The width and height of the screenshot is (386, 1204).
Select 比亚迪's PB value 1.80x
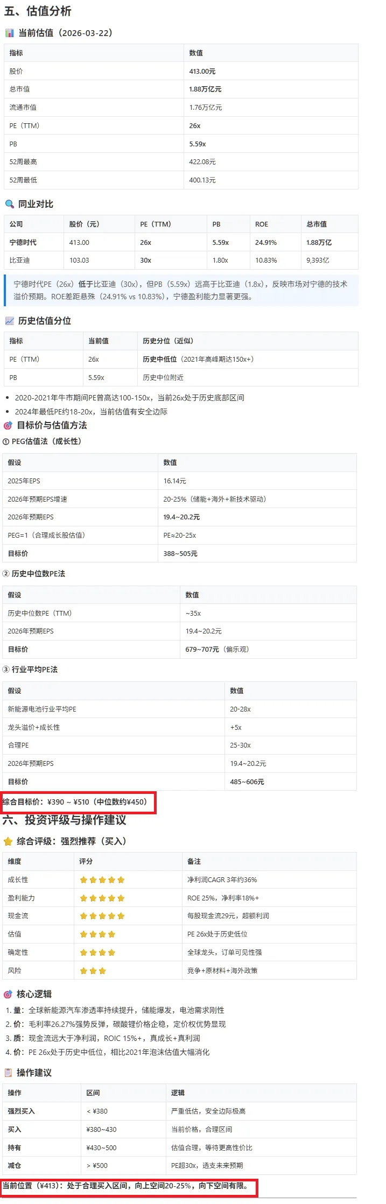coord(220,260)
